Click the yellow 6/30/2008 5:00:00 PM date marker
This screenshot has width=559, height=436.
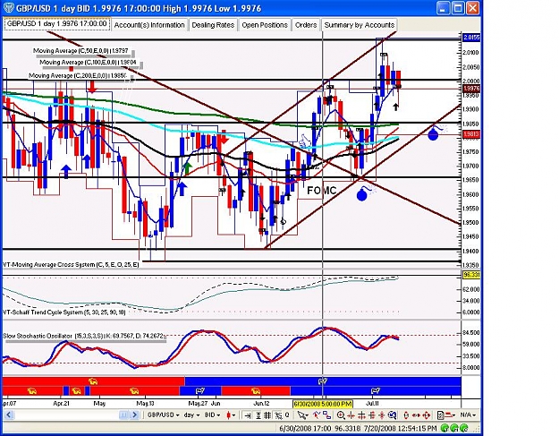point(323,404)
